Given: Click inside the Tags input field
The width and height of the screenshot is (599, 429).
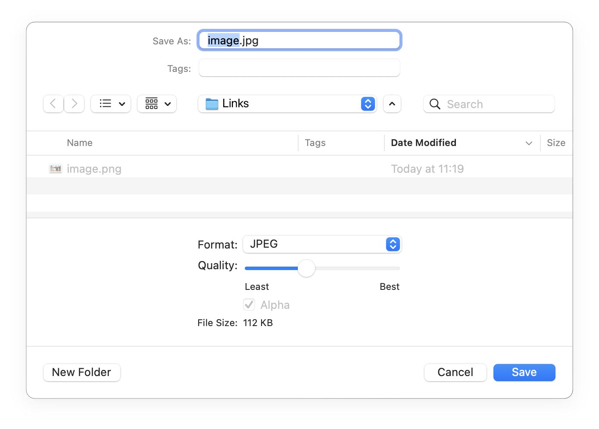Looking at the screenshot, I should pos(299,68).
